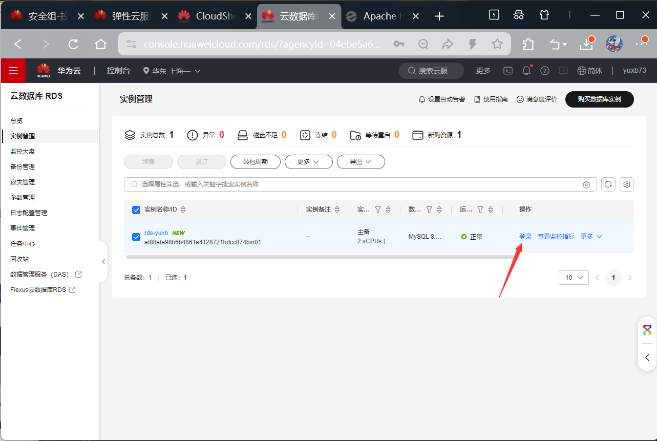
Task: Toggle select-all checkbox in table header
Action: coord(136,209)
